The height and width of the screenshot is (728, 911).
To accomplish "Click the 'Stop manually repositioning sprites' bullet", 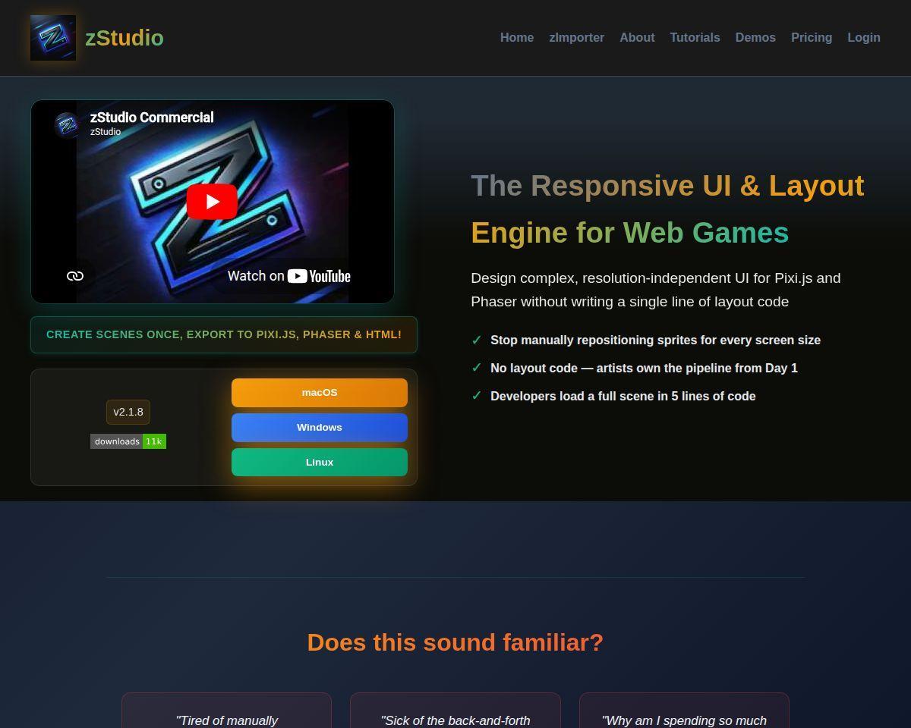I will [655, 340].
